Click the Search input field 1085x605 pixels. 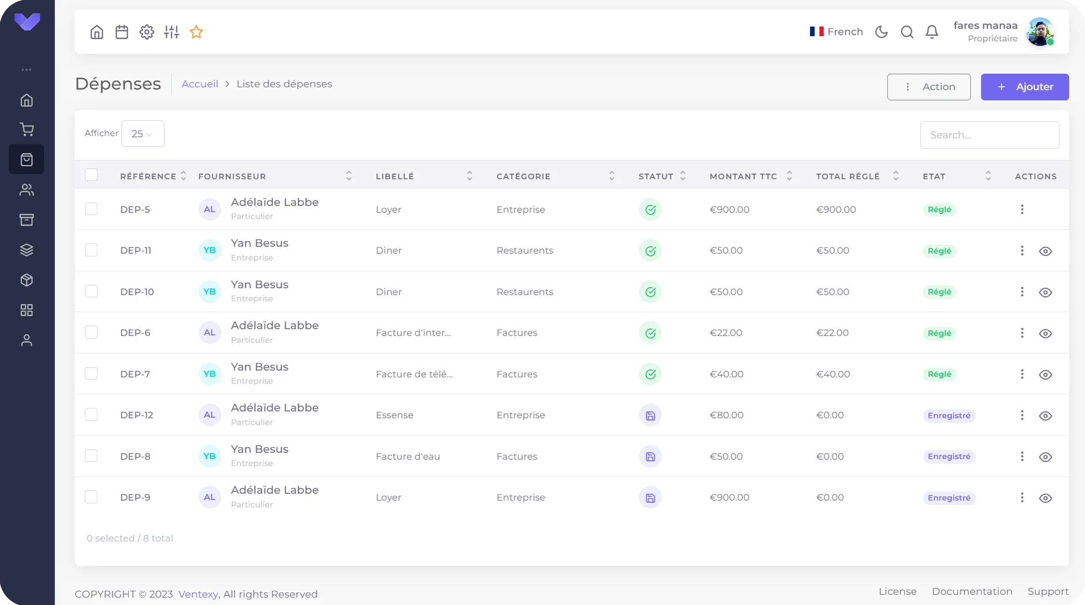[989, 135]
